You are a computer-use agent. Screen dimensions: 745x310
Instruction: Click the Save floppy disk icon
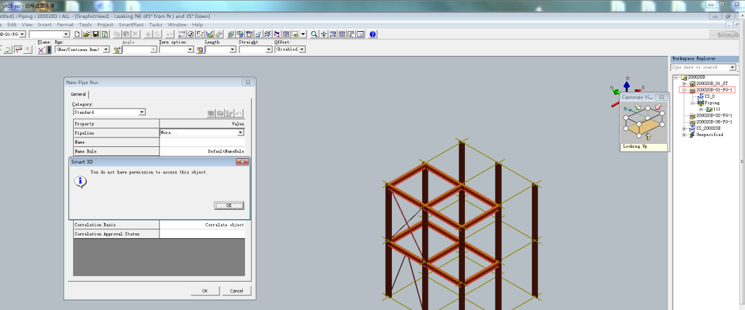click(95, 35)
